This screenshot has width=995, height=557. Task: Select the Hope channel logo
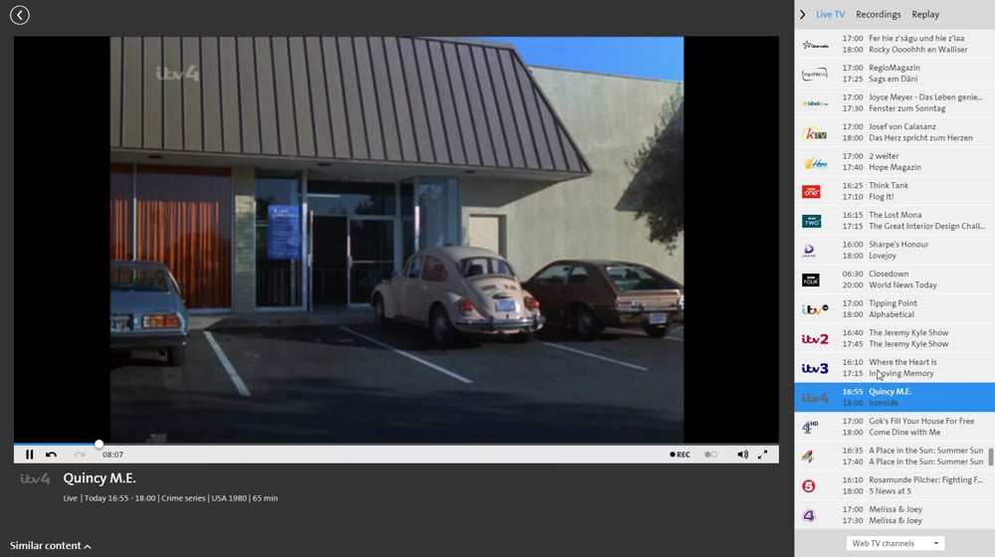(815, 162)
